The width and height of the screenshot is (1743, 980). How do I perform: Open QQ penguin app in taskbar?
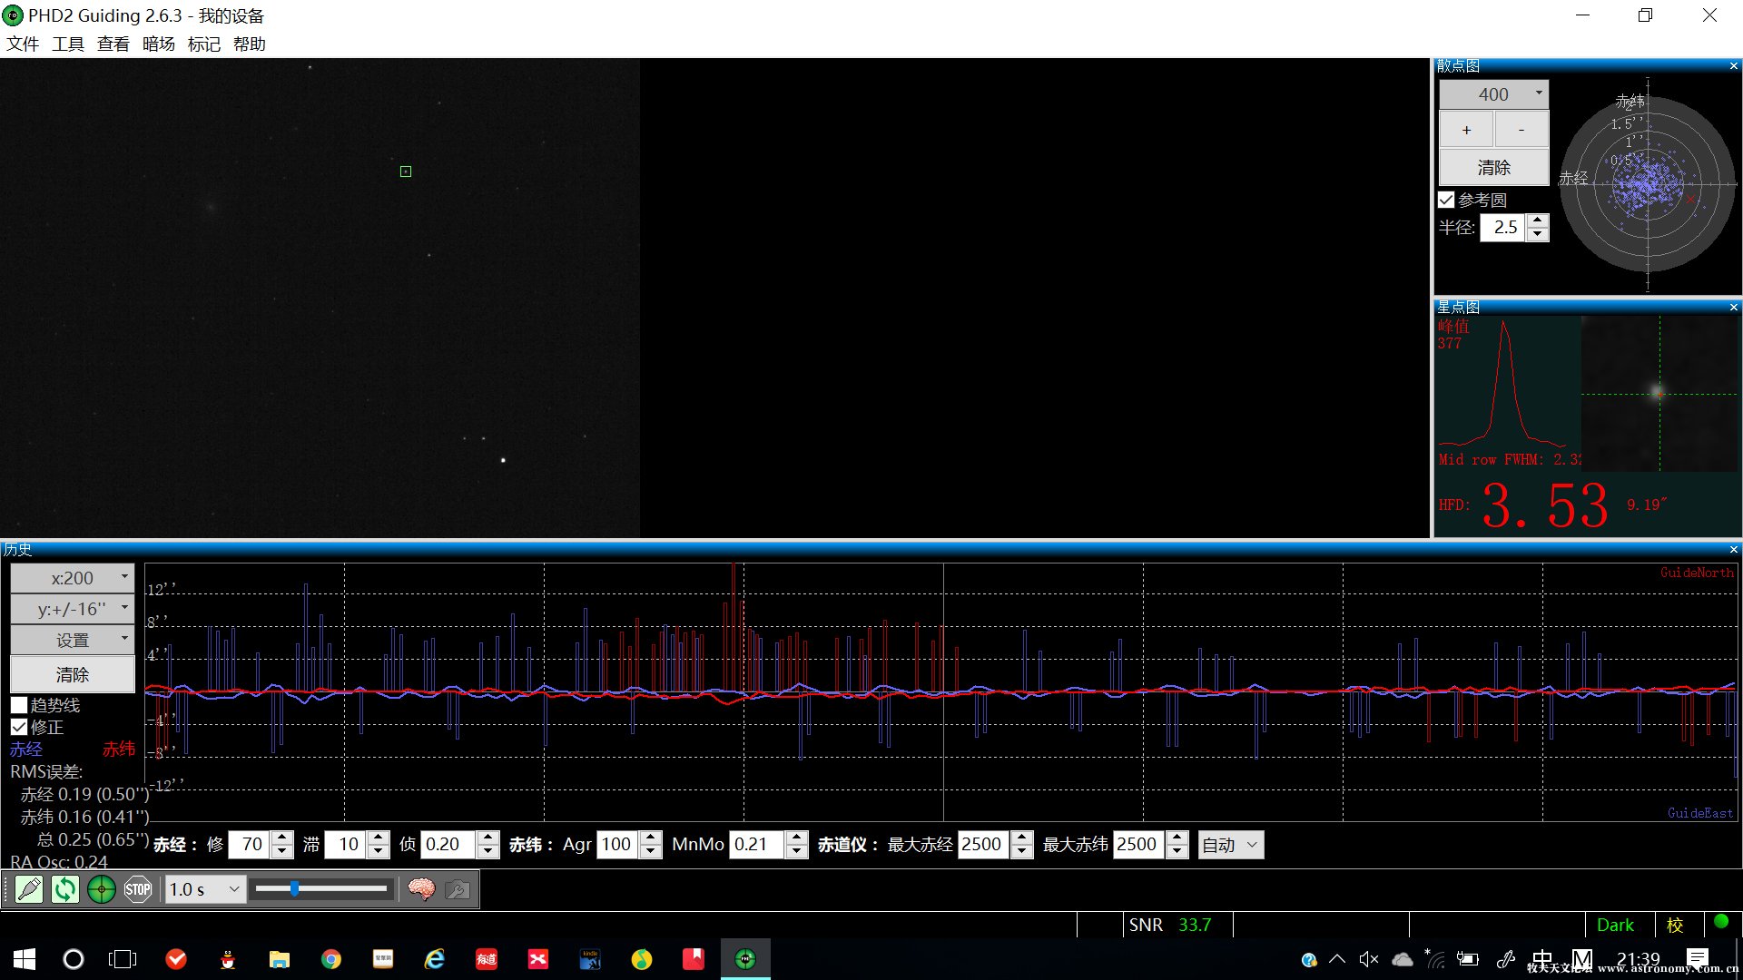click(x=228, y=959)
